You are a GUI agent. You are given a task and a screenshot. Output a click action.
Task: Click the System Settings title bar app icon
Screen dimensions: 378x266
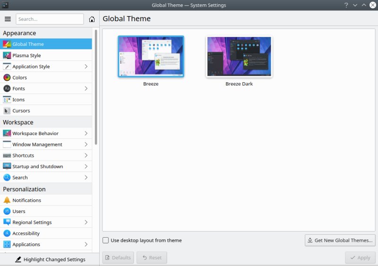pos(5,5)
